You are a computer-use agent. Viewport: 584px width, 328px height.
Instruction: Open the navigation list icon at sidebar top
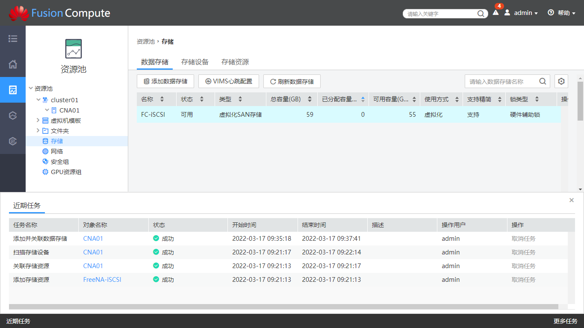pyautogui.click(x=13, y=38)
